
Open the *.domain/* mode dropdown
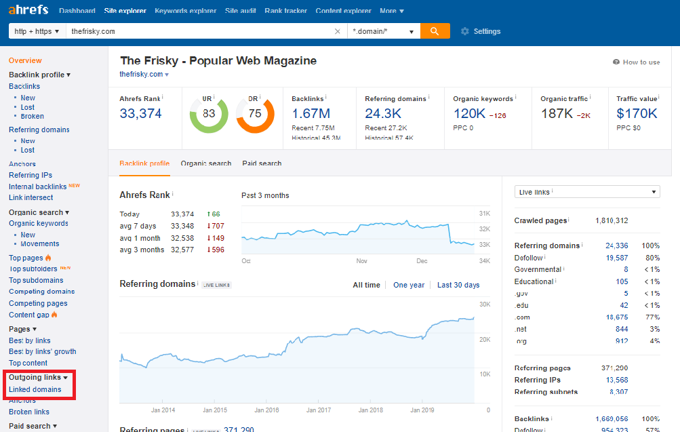coord(384,31)
